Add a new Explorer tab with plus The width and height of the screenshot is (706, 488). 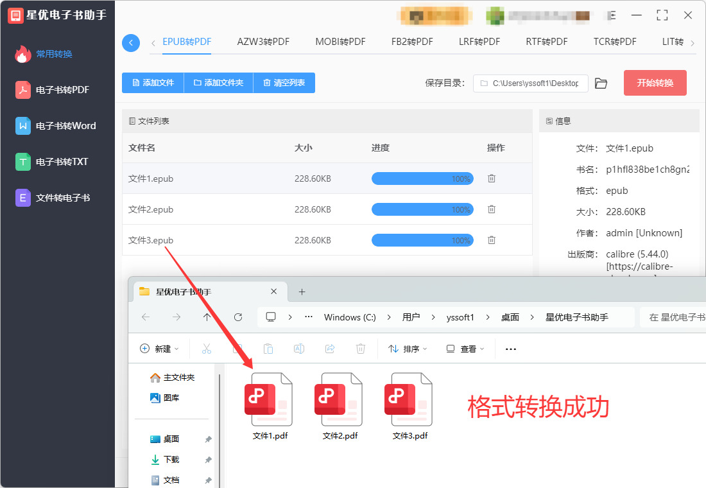point(302,292)
